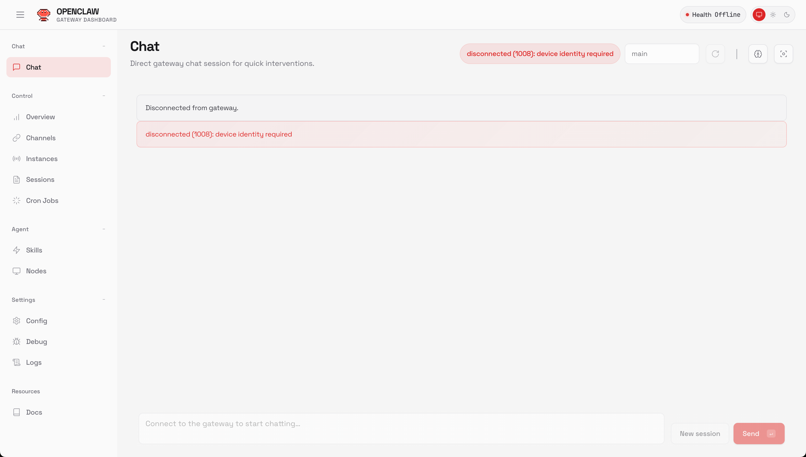Open the Skills lightning icon
The width and height of the screenshot is (806, 457).
pyautogui.click(x=17, y=250)
